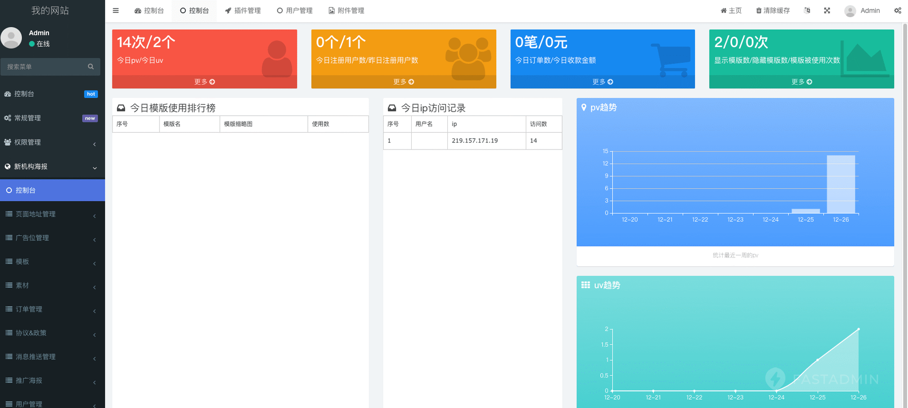
Task: Switch to the 附件管理 tab
Action: pyautogui.click(x=346, y=10)
